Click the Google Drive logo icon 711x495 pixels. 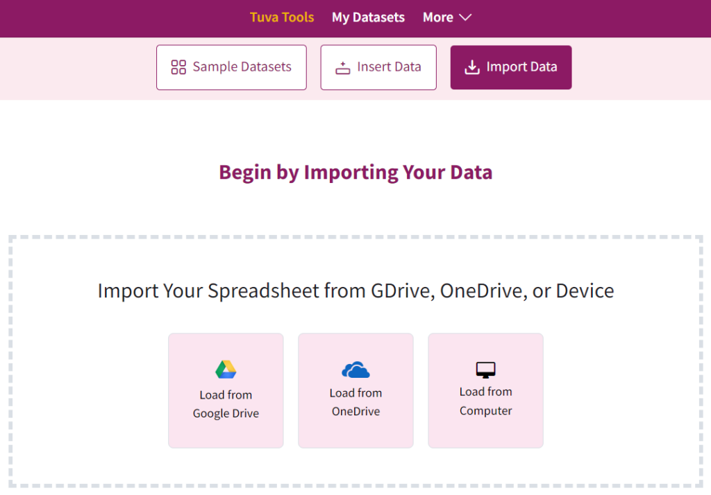pos(226,369)
